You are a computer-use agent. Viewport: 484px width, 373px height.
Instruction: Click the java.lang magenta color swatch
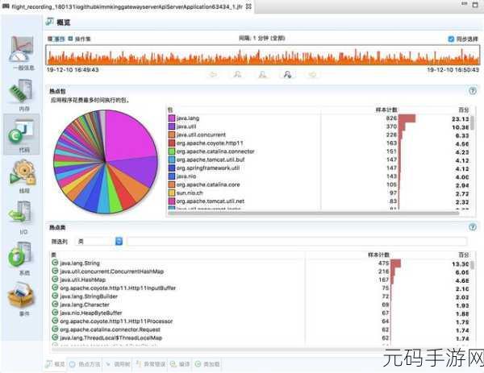pos(172,118)
